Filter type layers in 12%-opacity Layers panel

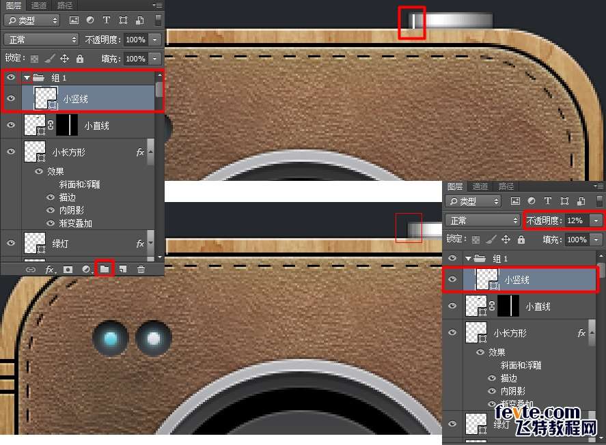(x=548, y=201)
